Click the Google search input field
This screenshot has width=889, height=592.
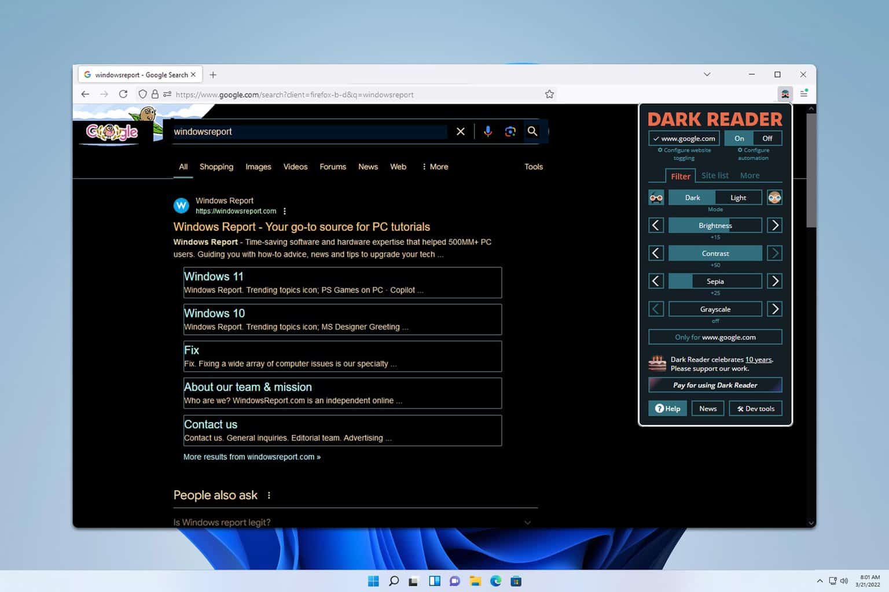[310, 132]
